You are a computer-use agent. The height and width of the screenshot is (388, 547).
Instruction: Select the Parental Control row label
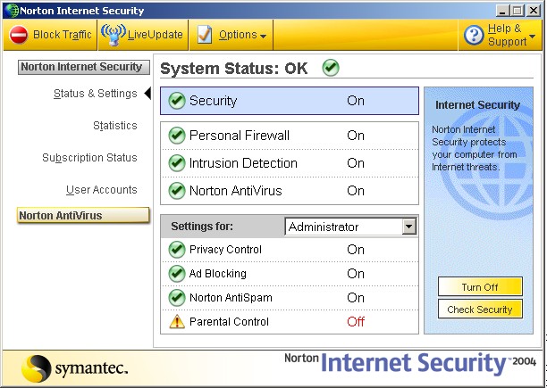229,321
